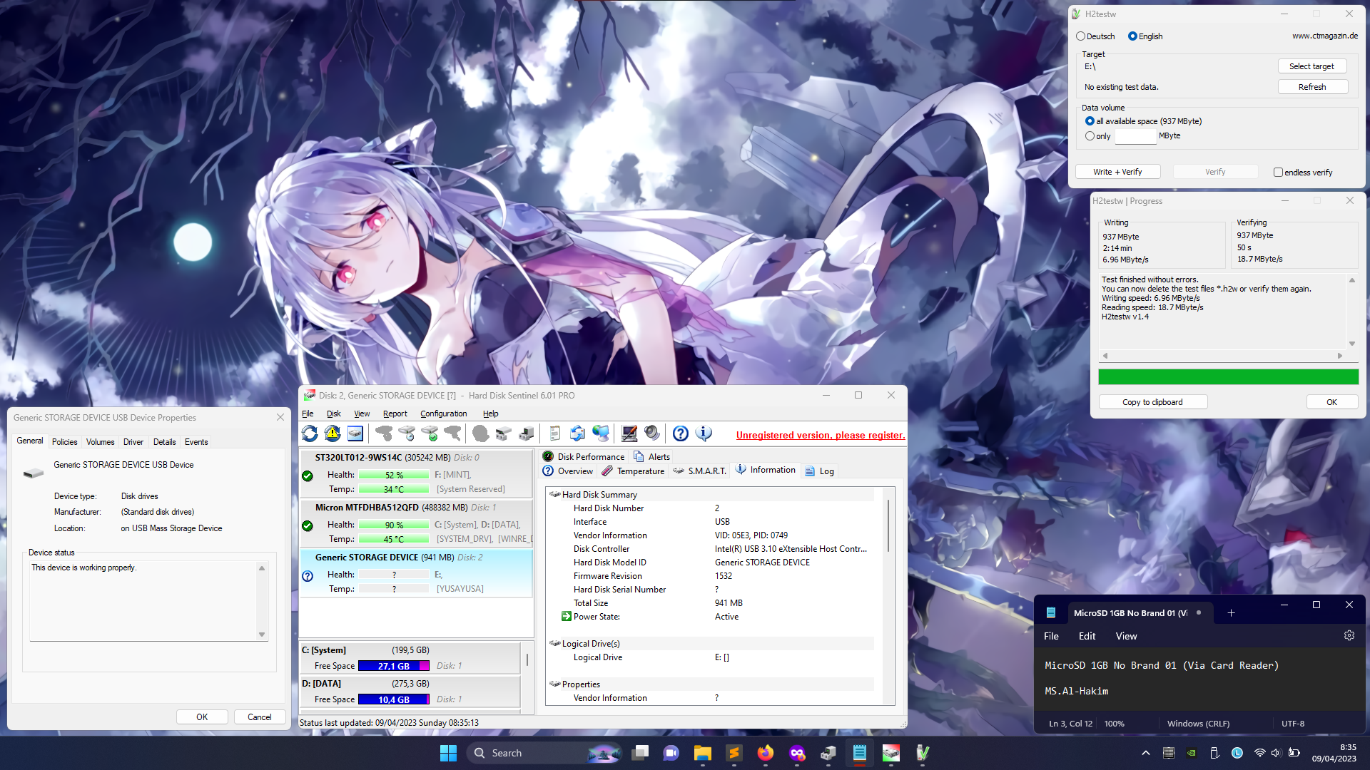Open Firefox from the taskbar
The height and width of the screenshot is (770, 1370).
point(766,753)
